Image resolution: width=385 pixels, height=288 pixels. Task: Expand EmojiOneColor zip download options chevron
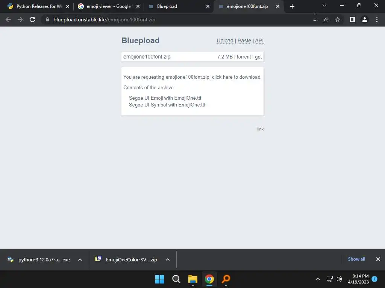(168, 259)
